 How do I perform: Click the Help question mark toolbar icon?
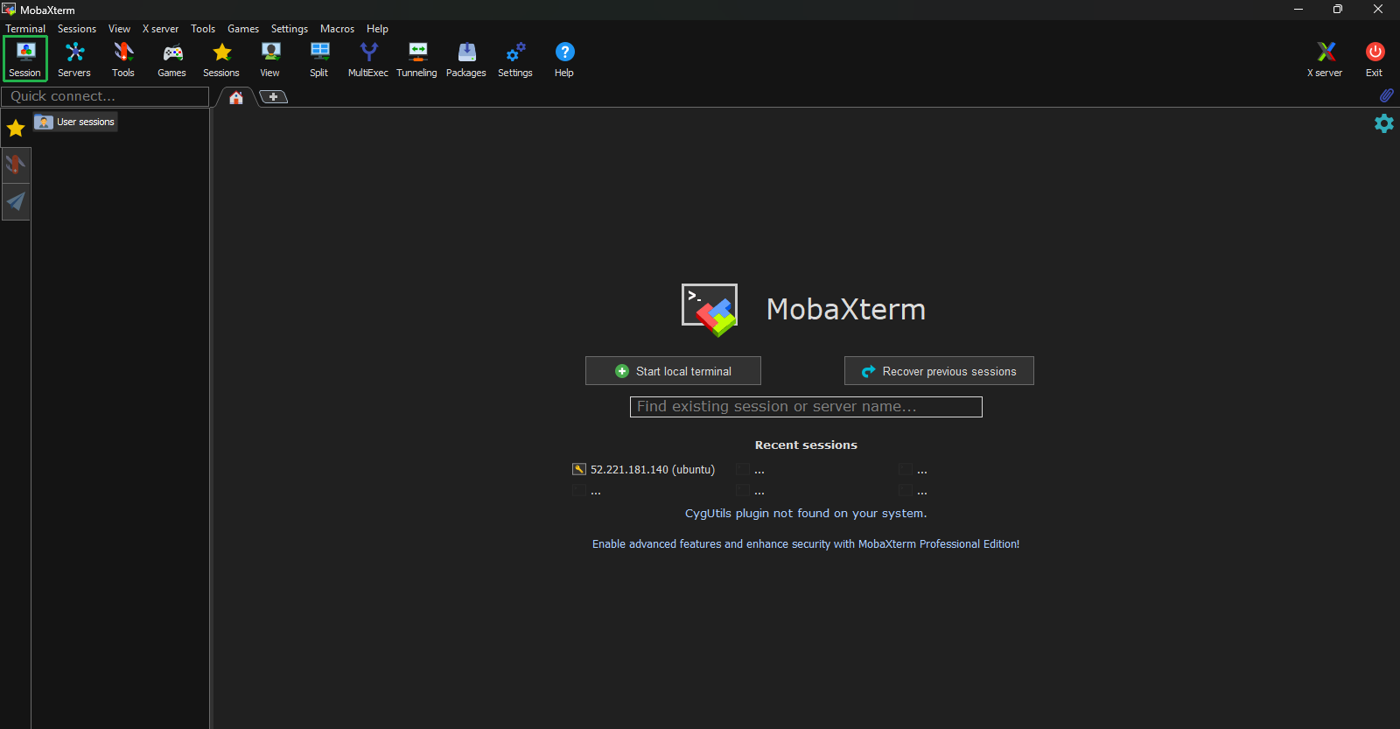tap(564, 60)
